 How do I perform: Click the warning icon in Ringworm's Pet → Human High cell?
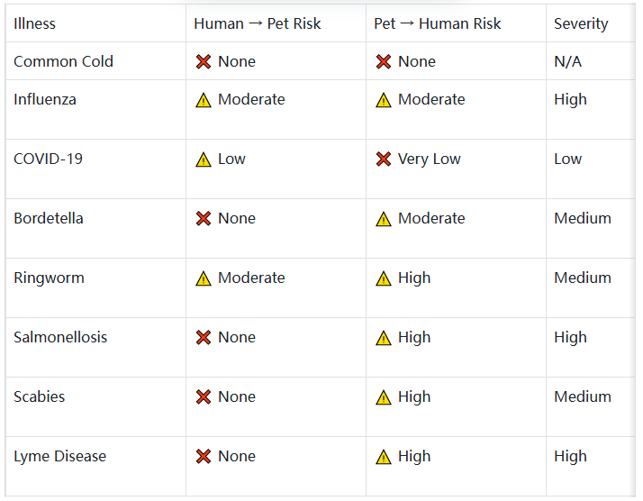tap(384, 278)
